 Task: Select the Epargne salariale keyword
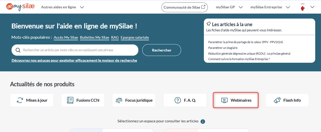[x=135, y=37]
